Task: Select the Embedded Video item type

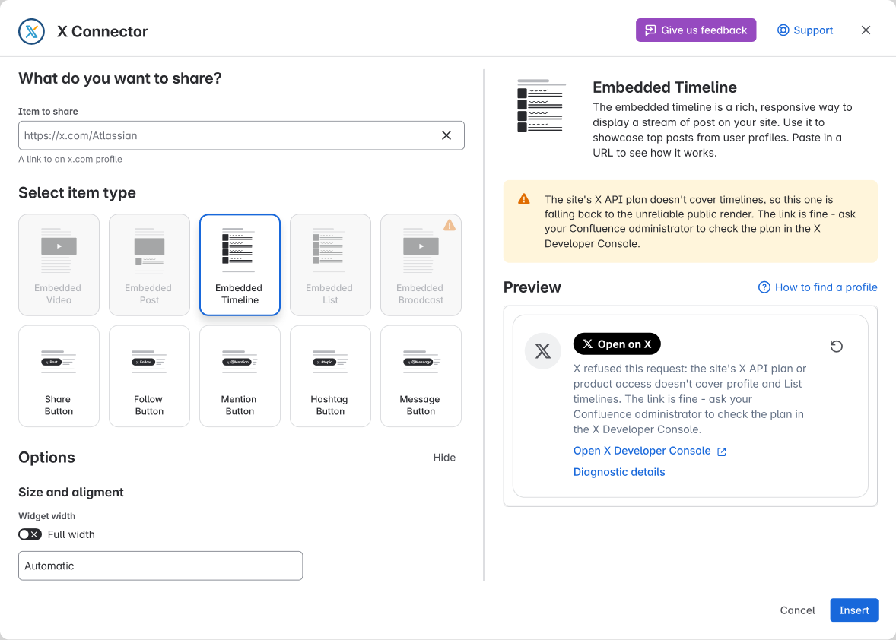Action: 59,265
